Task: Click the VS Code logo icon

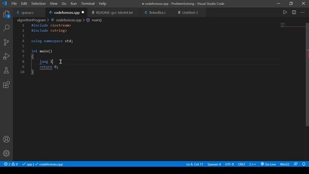Action: 4,3
